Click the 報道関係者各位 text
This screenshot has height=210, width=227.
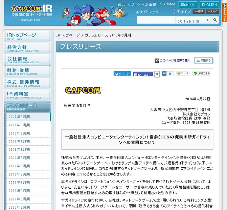click(77, 105)
